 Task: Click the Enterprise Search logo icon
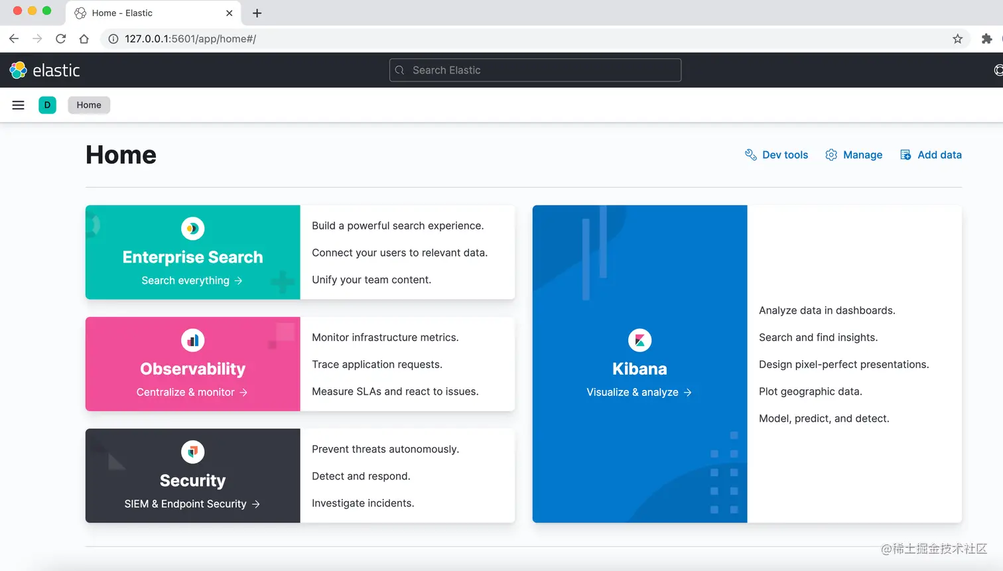pos(193,229)
